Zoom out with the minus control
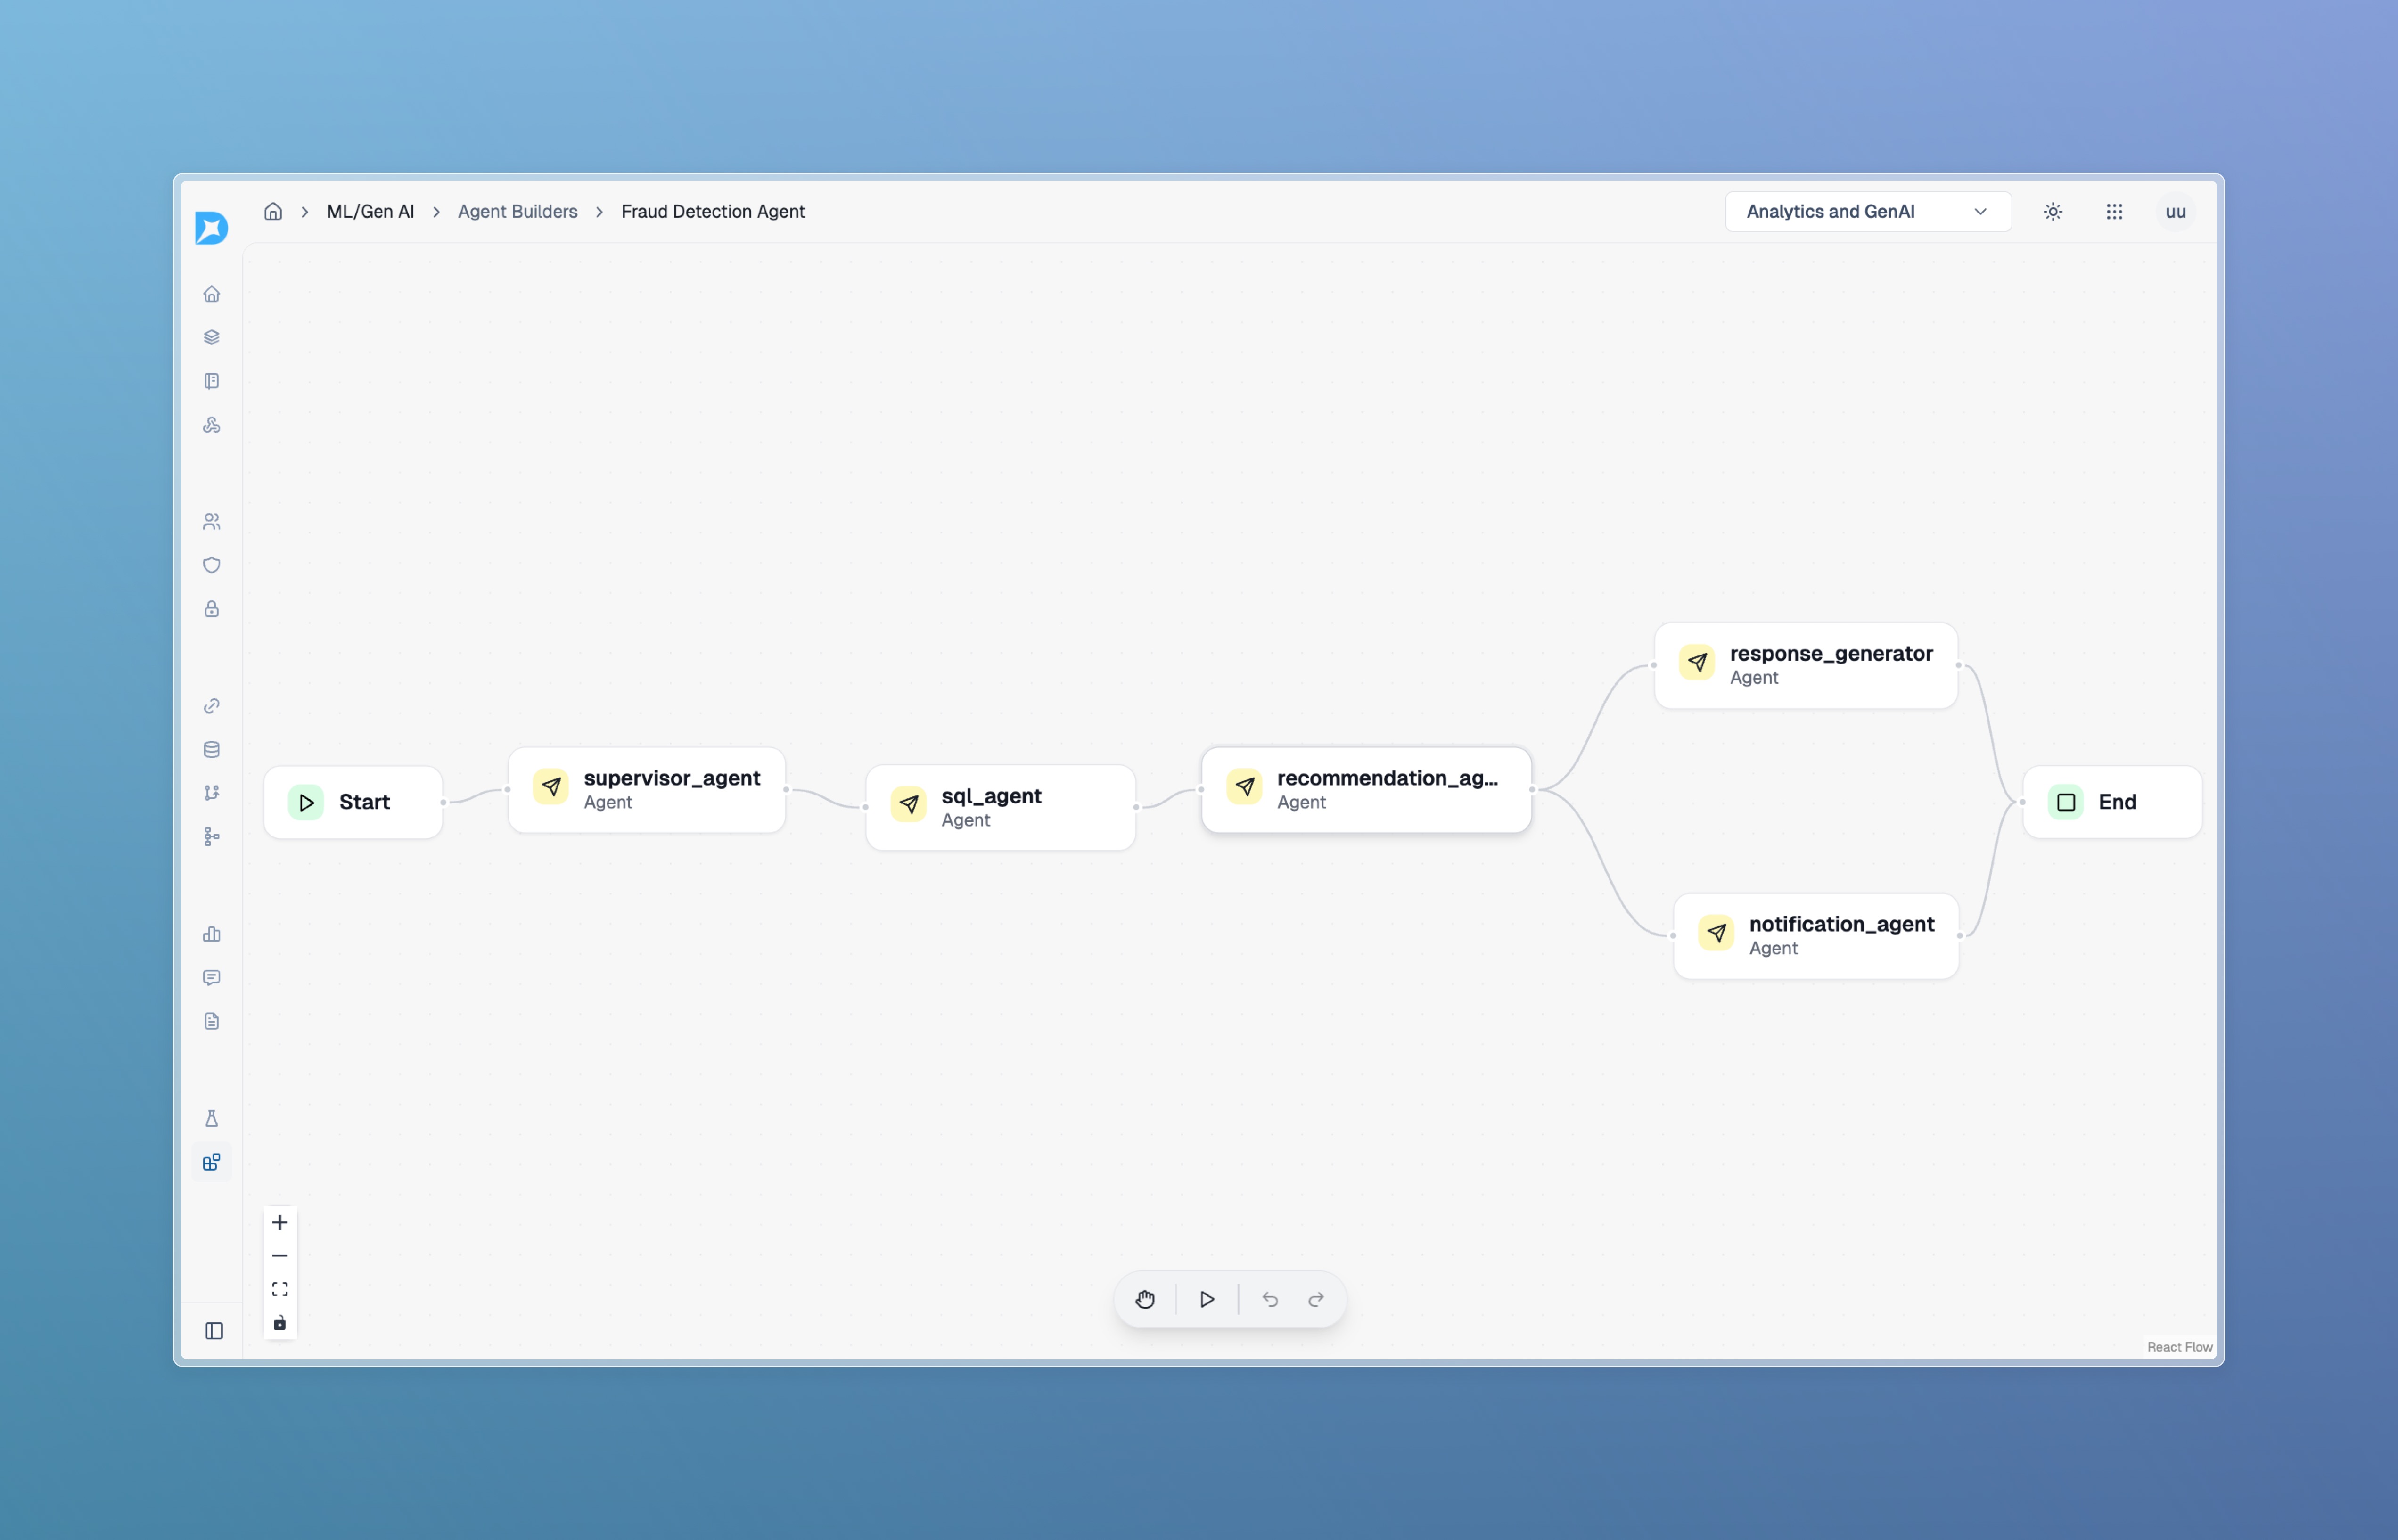Viewport: 2398px width, 1540px height. (x=280, y=1256)
